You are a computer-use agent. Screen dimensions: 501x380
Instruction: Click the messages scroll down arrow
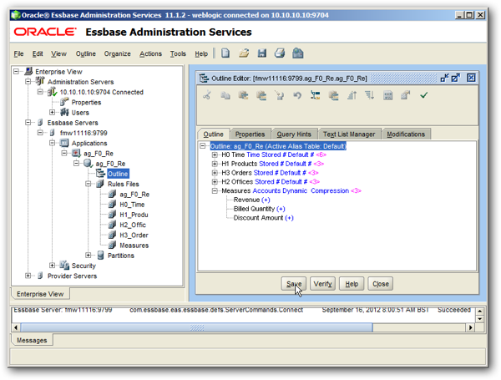coord(479,319)
